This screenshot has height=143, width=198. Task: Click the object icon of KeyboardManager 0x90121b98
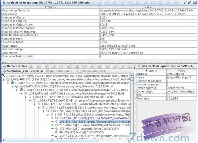(x=26, y=94)
